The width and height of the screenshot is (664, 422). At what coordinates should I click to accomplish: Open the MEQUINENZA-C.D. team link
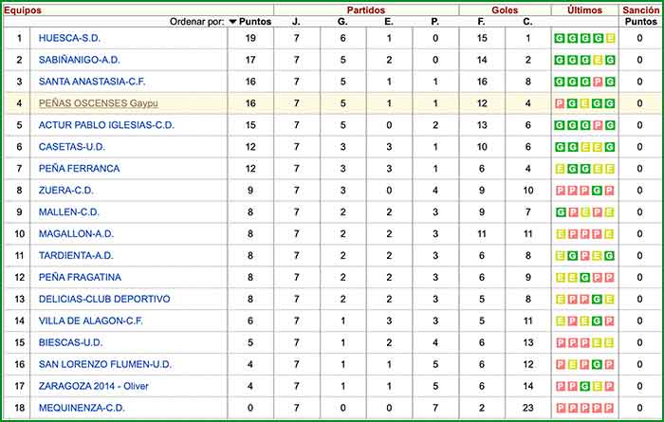pyautogui.click(x=80, y=409)
